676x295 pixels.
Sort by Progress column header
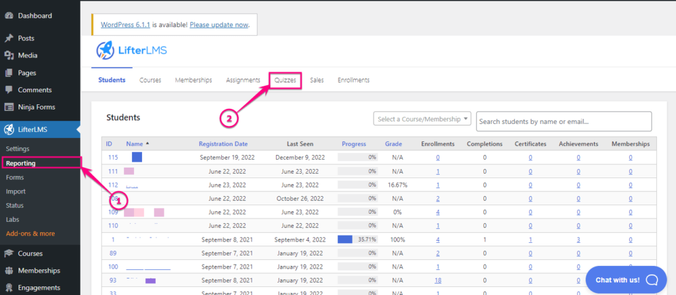point(354,144)
